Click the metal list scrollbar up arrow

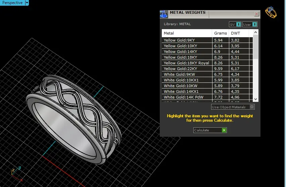click(x=255, y=32)
